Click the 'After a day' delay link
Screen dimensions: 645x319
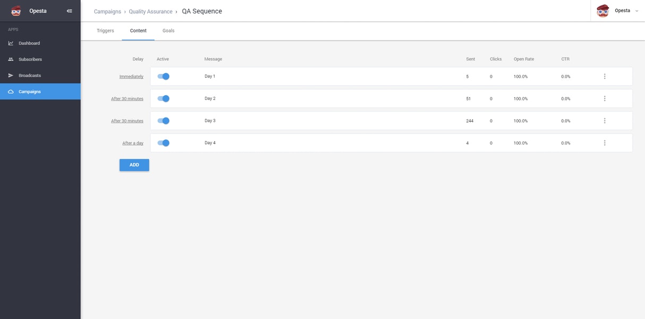pyautogui.click(x=133, y=143)
